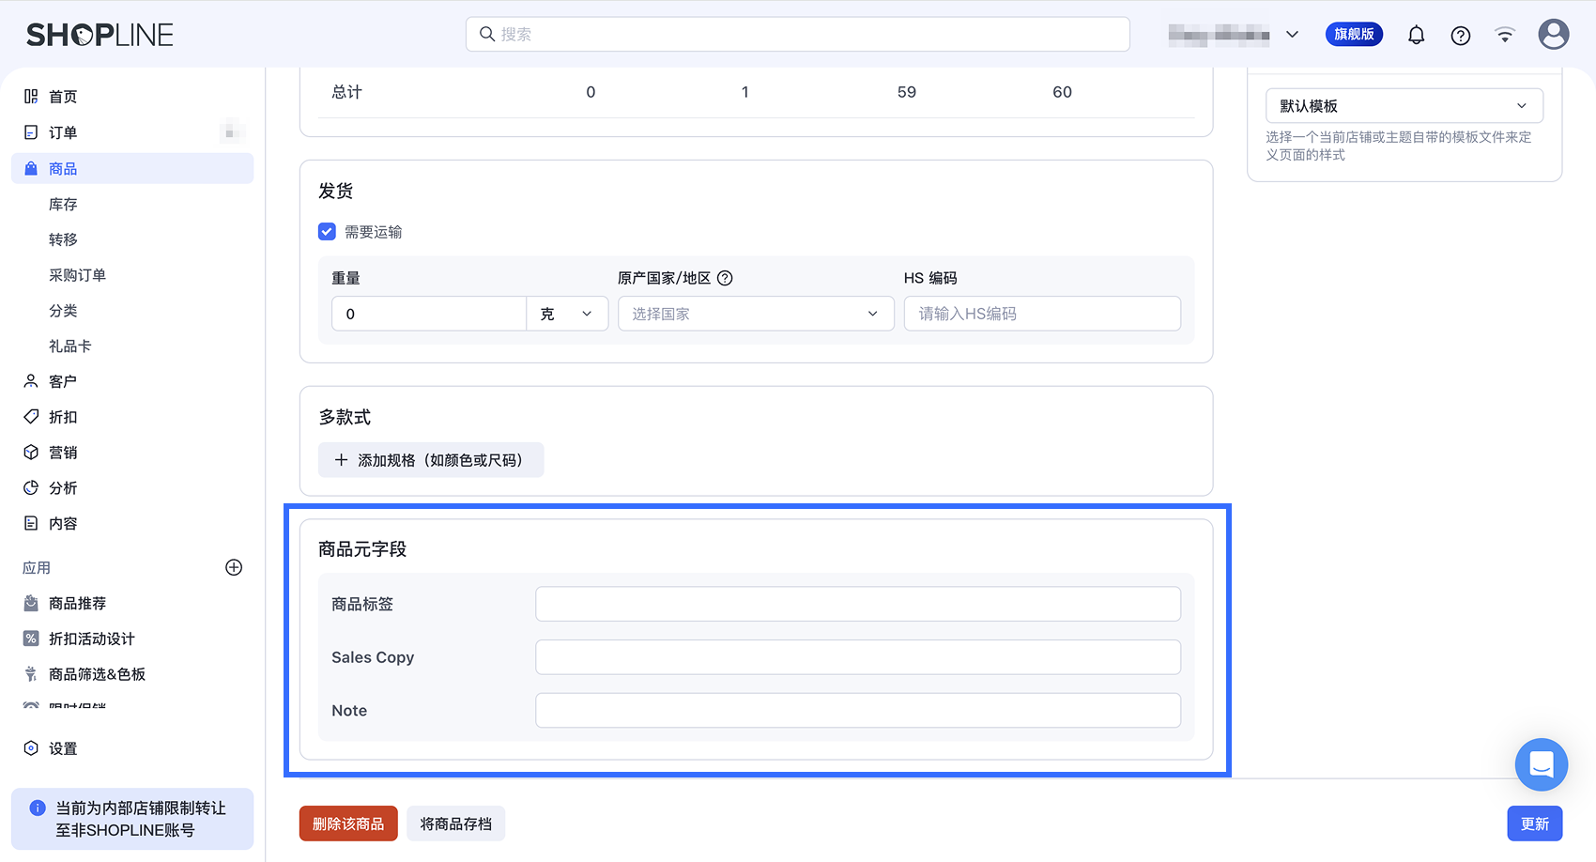Open the notifications bell icon
Screen dimensions: 1596x862
(1416, 35)
